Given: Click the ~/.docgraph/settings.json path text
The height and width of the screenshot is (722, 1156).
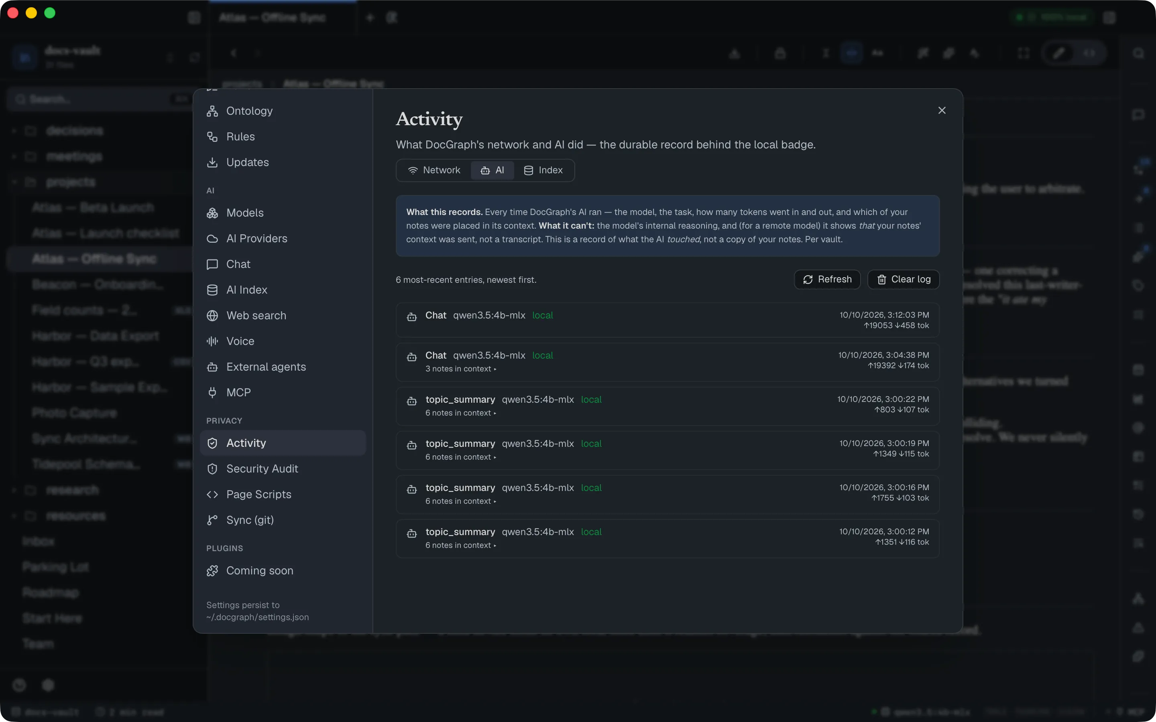Looking at the screenshot, I should (x=257, y=617).
